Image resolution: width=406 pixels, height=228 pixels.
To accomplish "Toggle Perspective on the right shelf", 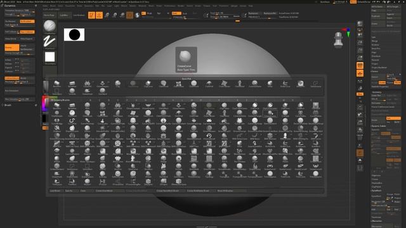I will click(360, 65).
